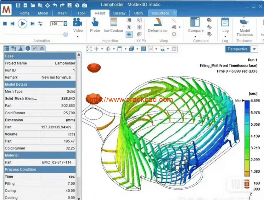Open the display cube mode dropdown arrow

(x=137, y=49)
